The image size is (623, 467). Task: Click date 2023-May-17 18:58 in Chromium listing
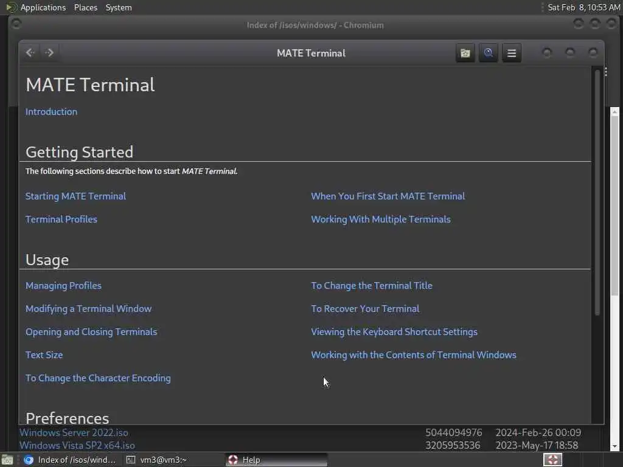point(537,445)
